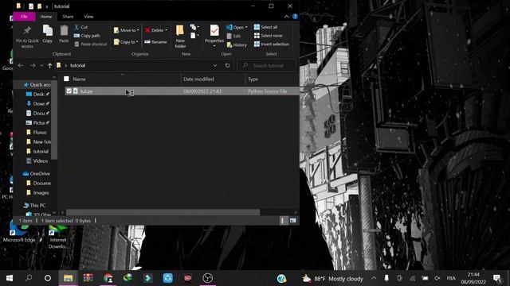
Task: Select the tut.py file name
Action: coord(87,91)
